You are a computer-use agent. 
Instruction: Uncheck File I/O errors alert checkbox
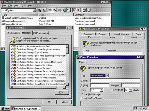(12, 59)
